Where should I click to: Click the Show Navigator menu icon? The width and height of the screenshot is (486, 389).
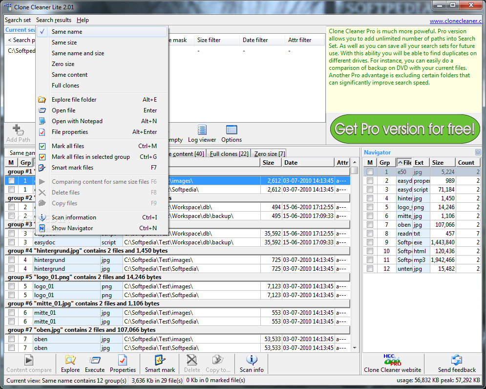point(42,228)
